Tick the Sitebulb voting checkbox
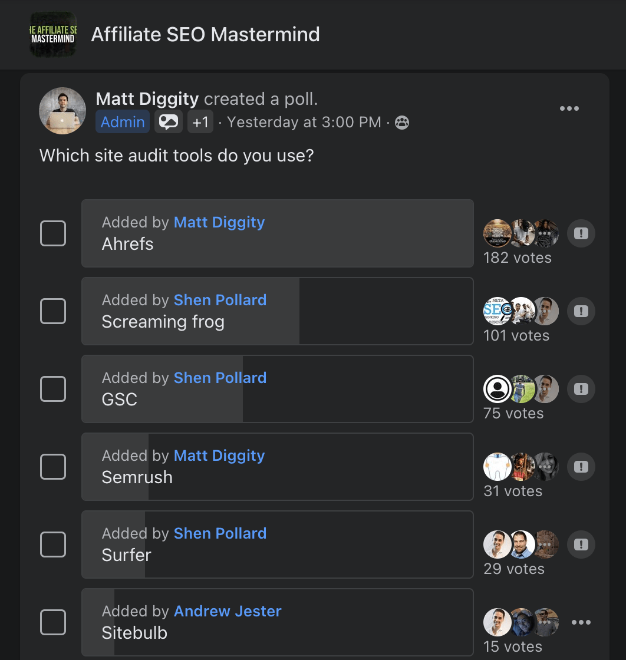Viewport: 626px width, 660px height. click(52, 622)
